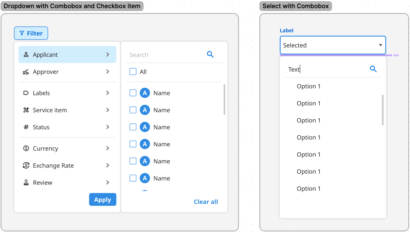
Task: Click the Clear all link
Action: pyautogui.click(x=206, y=202)
